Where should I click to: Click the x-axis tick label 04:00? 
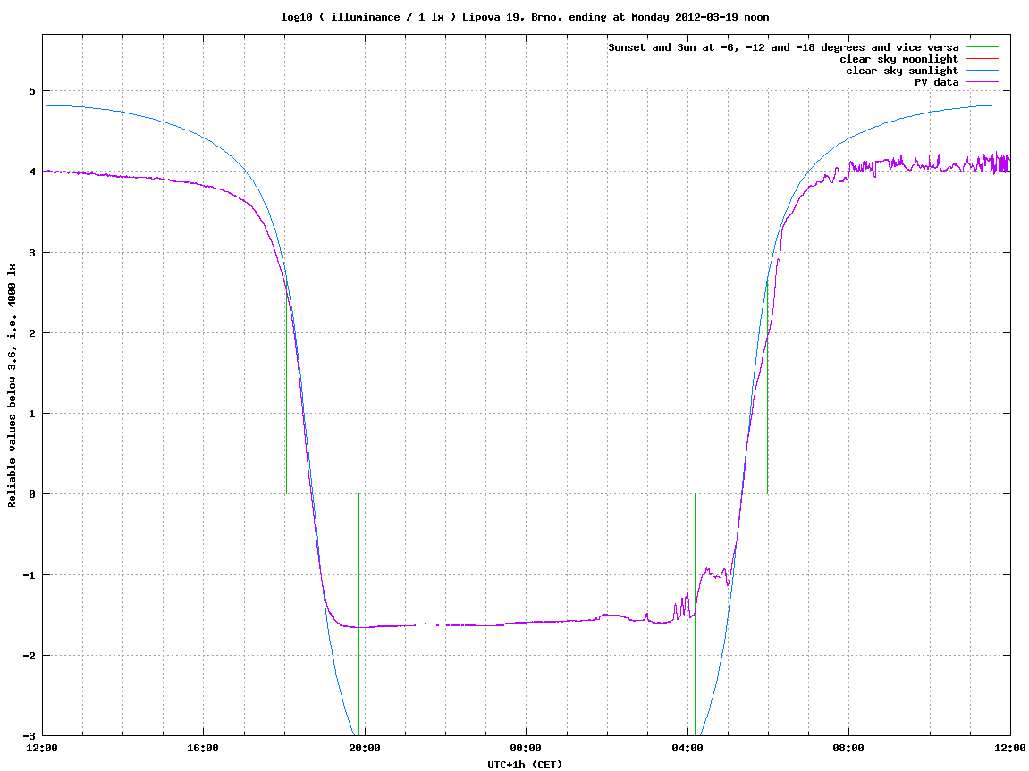(687, 748)
